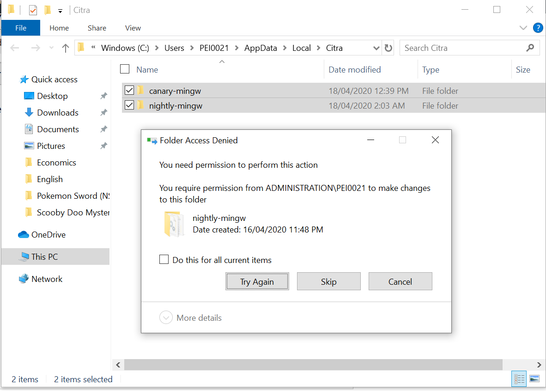546x391 pixels.
Task: Uncheck the nightly-mingw folder checkbox
Action: [129, 105]
